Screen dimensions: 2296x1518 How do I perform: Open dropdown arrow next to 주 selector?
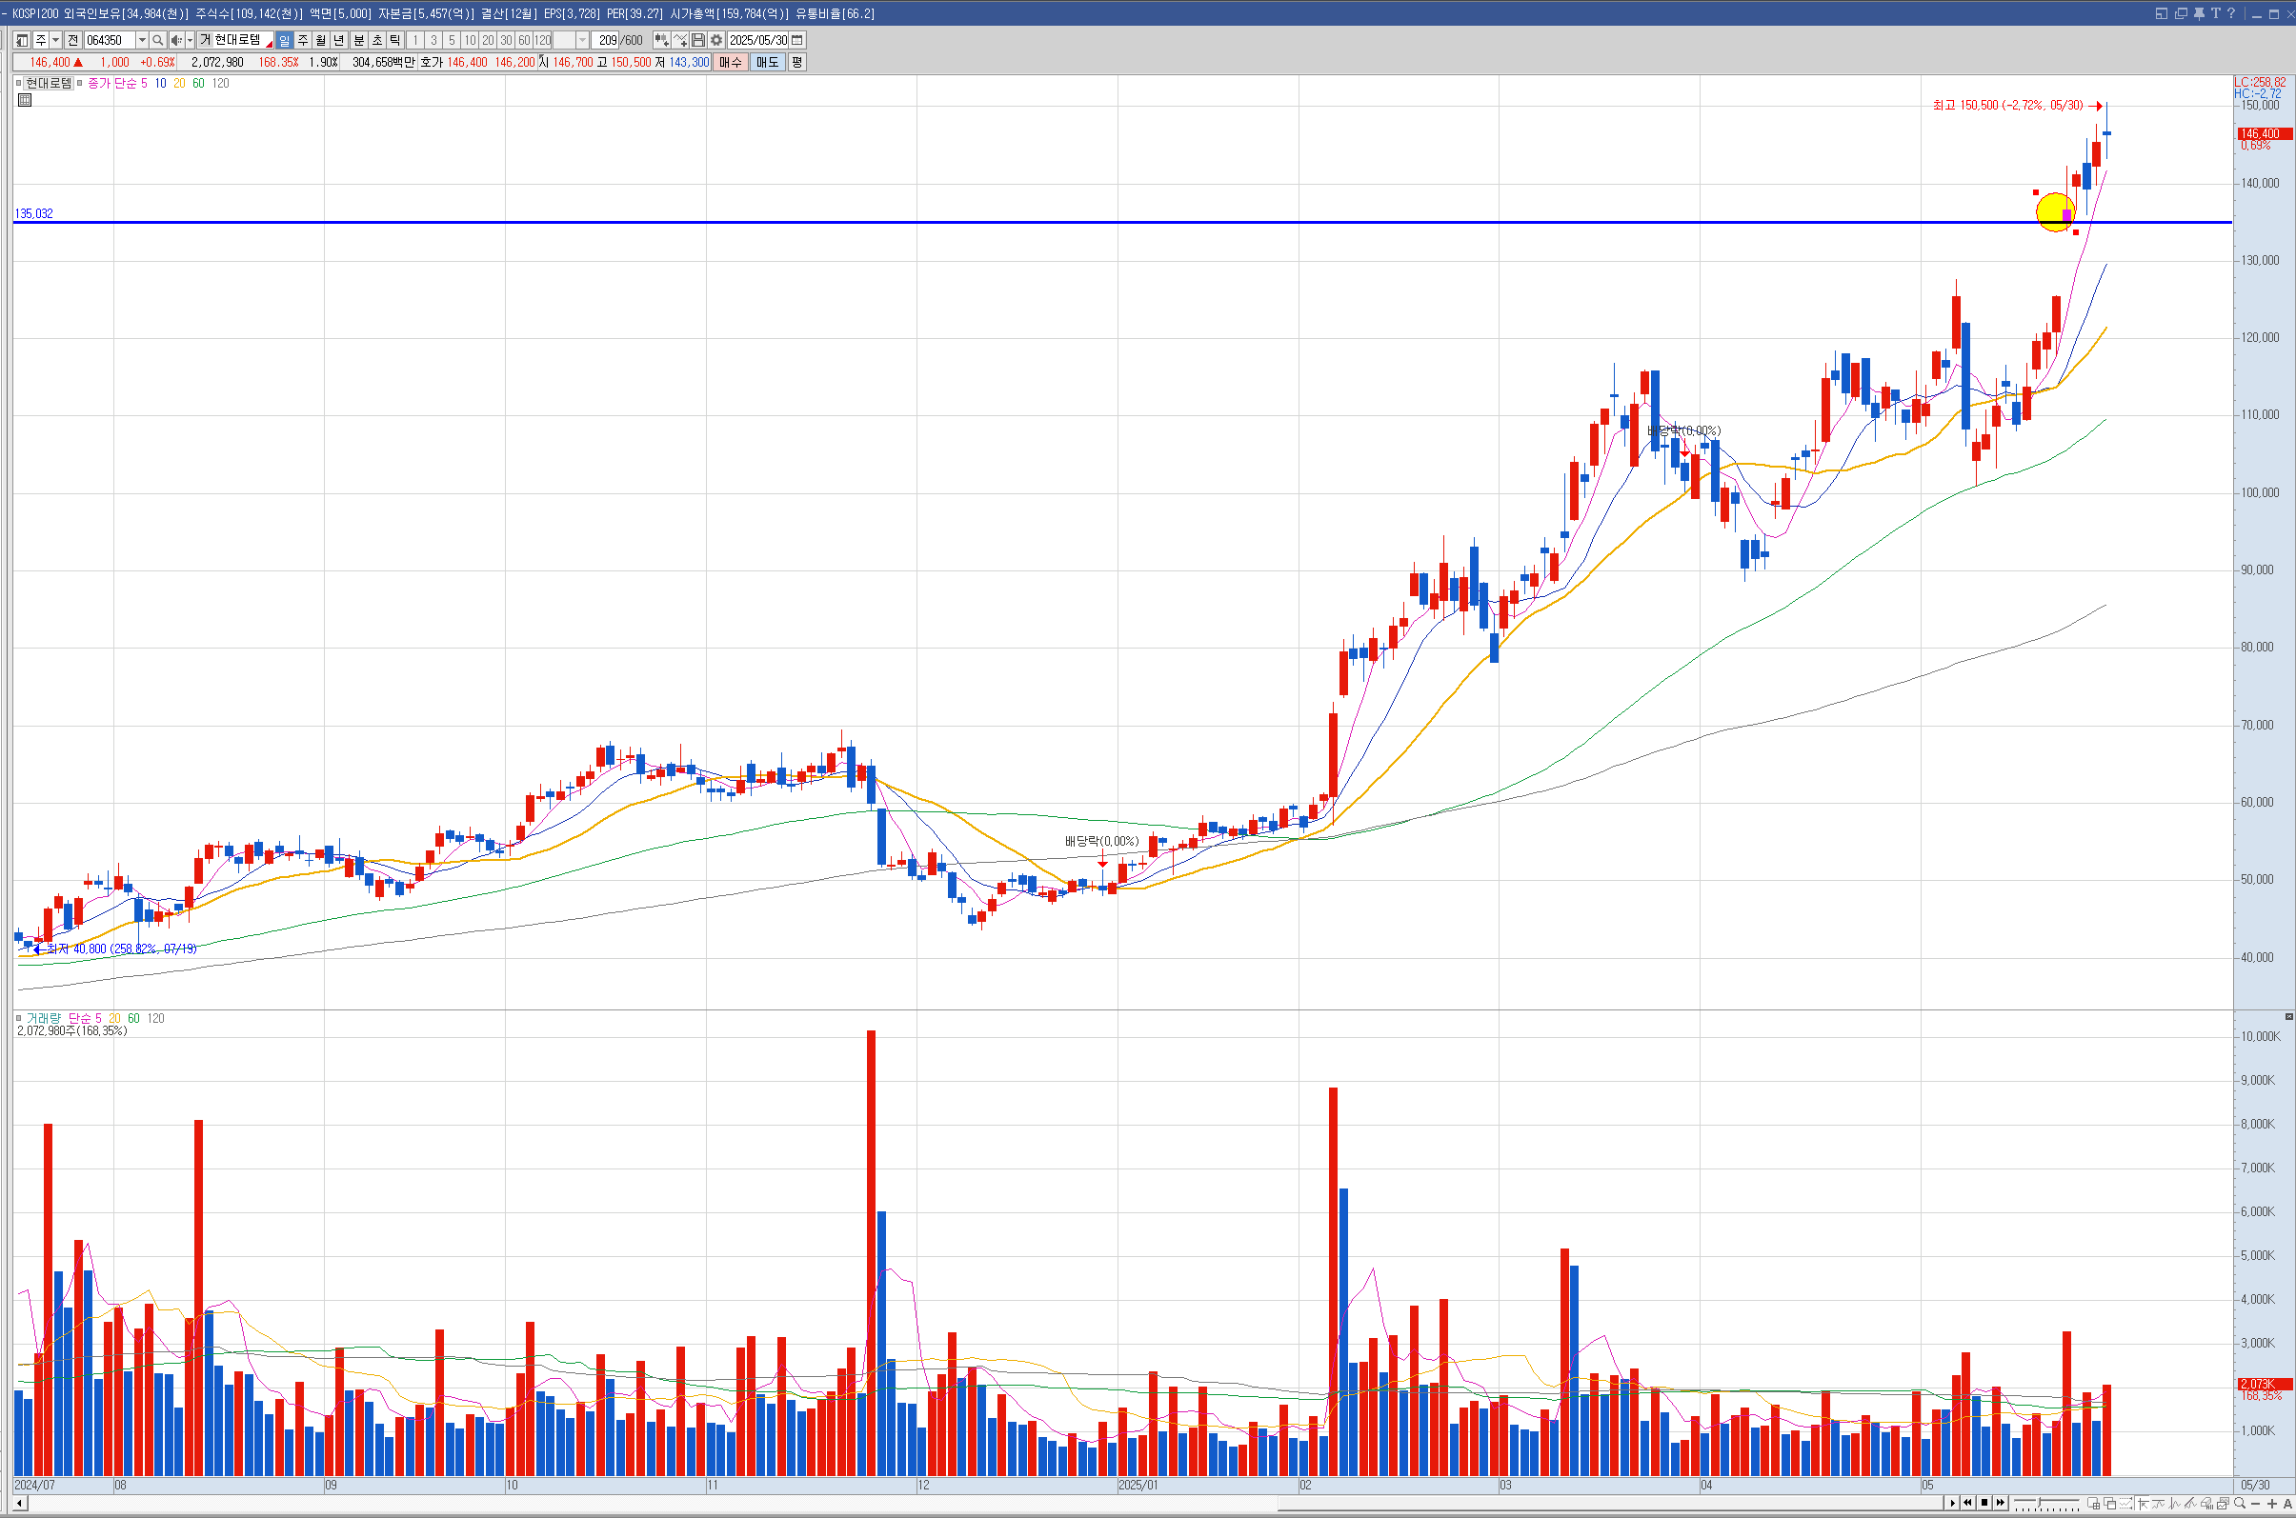[x=55, y=40]
